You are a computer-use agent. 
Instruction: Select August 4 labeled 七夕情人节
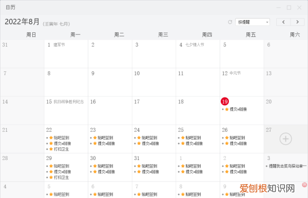(198, 54)
